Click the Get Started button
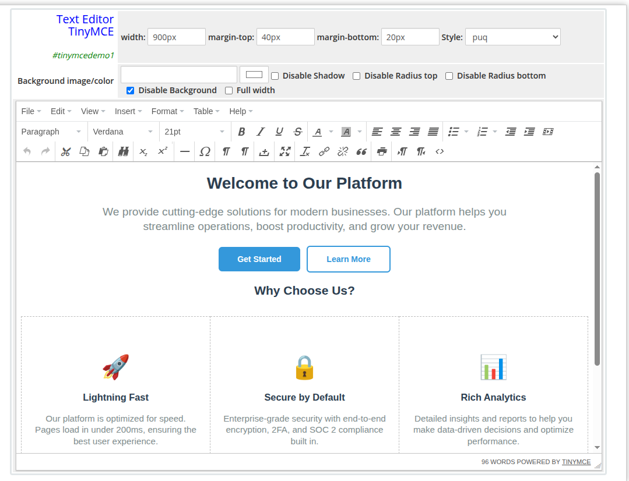The width and height of the screenshot is (629, 481). 259,259
